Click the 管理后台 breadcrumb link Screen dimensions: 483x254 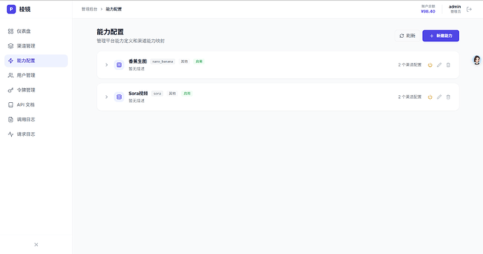[90, 9]
